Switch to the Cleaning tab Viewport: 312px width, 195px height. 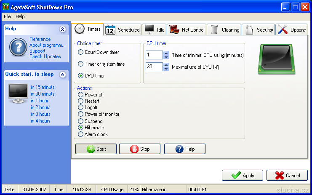[224, 29]
